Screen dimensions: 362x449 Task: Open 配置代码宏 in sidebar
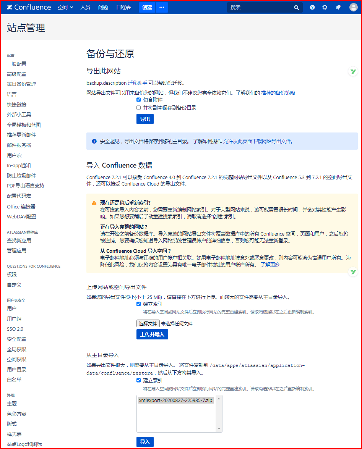(x=19, y=196)
